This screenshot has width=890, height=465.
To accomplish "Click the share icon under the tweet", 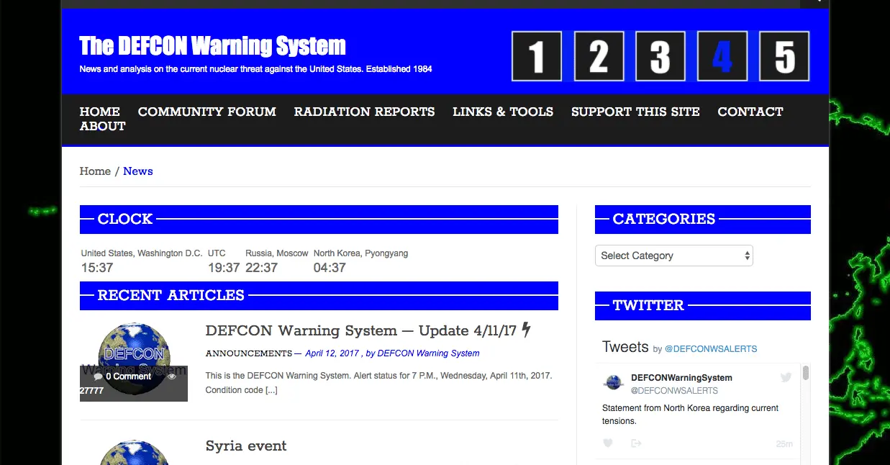I will point(635,443).
